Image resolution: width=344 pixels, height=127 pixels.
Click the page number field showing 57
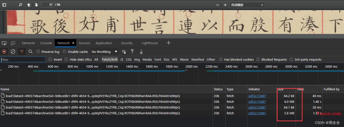47,5
